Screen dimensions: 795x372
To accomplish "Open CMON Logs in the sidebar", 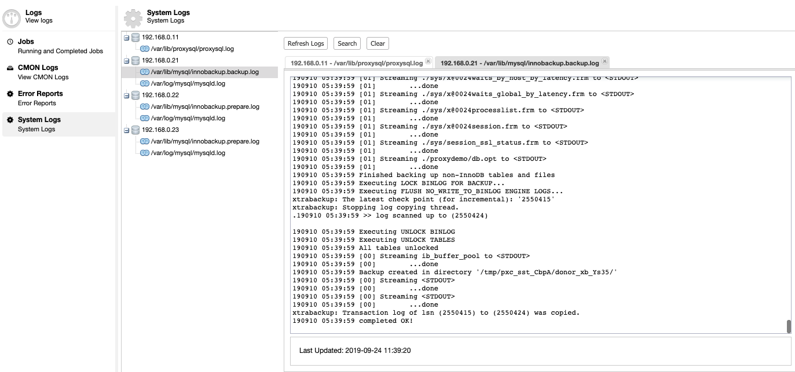I will (x=59, y=72).
